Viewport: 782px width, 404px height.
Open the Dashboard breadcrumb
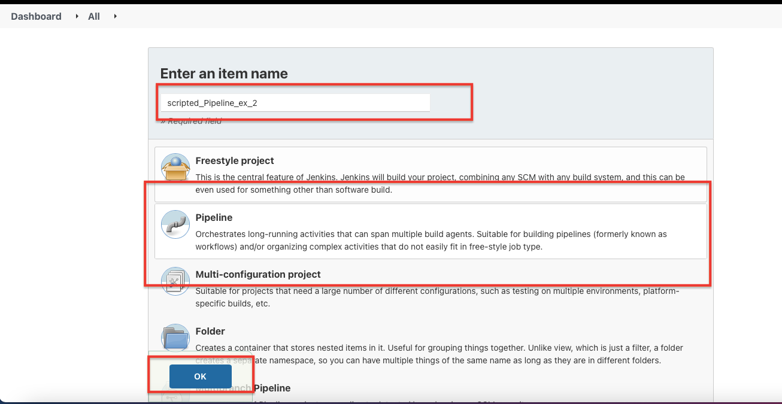click(x=36, y=16)
